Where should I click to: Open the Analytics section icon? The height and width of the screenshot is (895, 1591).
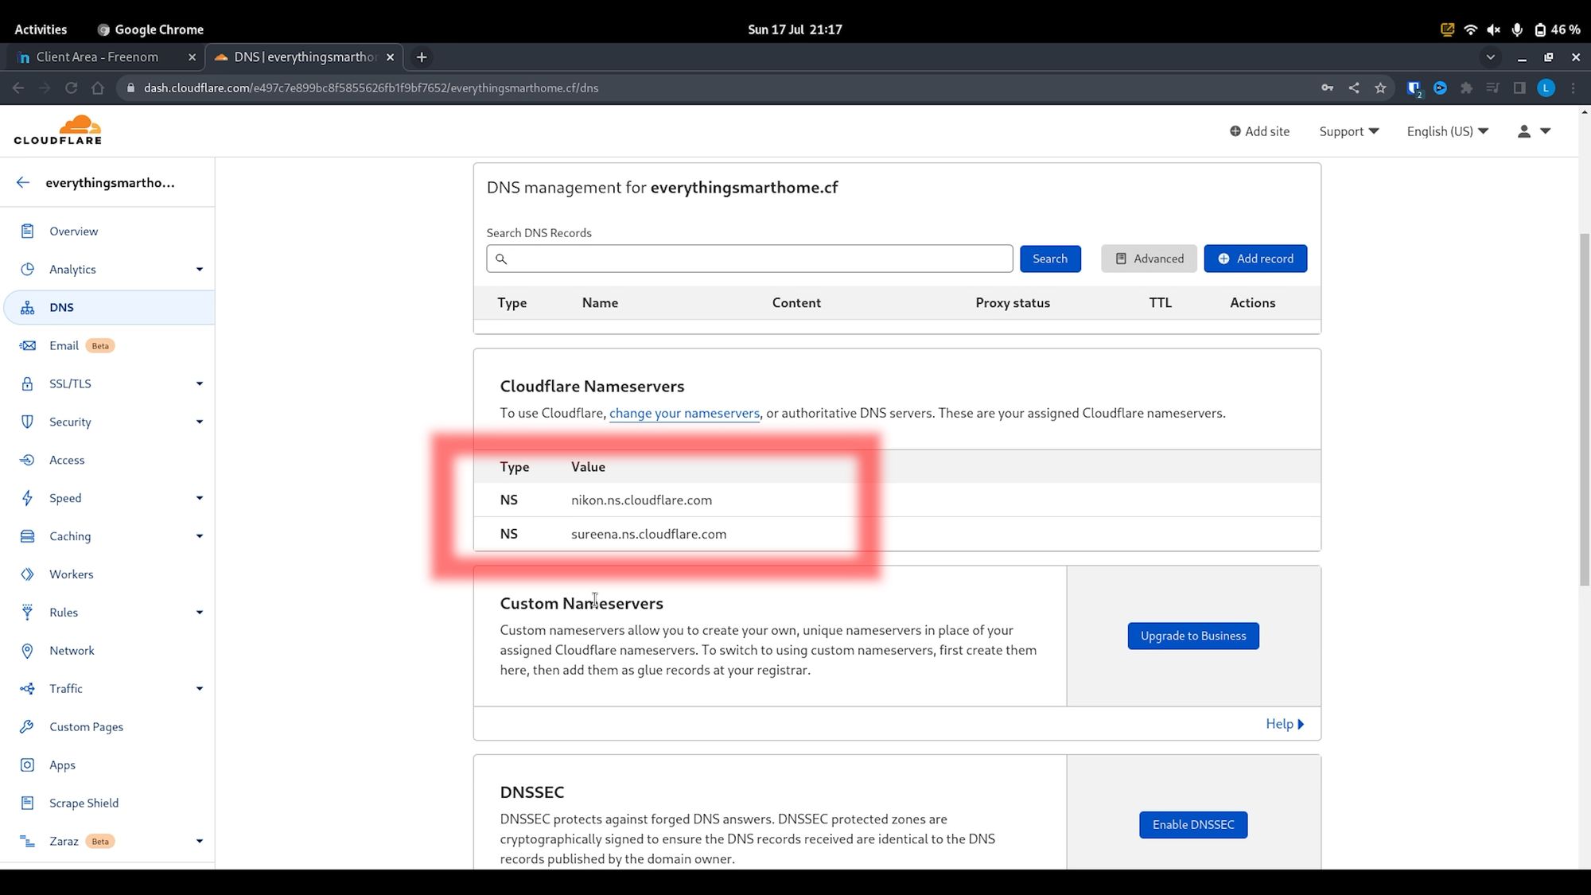click(27, 269)
